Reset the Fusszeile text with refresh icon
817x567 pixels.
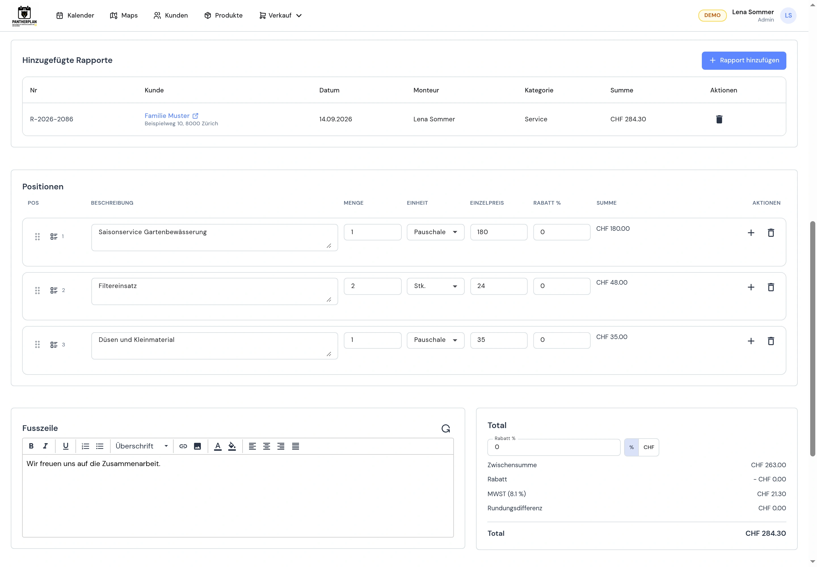pos(445,428)
